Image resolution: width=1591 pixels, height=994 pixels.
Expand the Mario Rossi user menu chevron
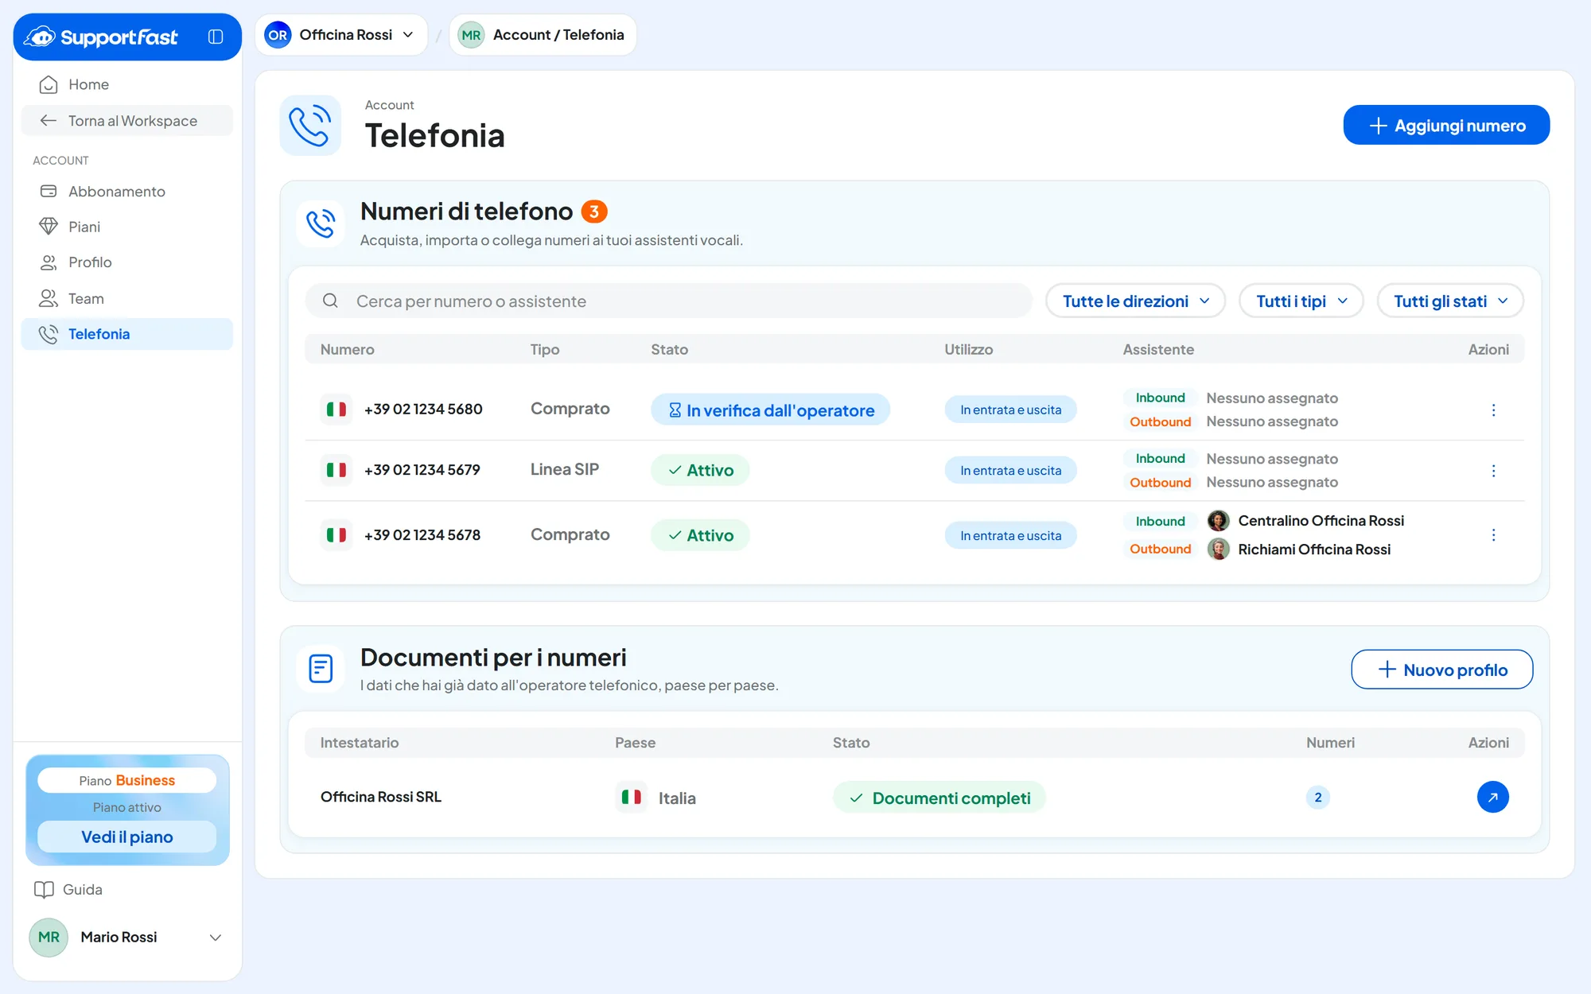click(215, 938)
